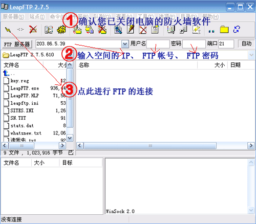The width and height of the screenshot is (256, 224).
Task: Click the shortcut arrow document icon
Action: [x=183, y=30]
